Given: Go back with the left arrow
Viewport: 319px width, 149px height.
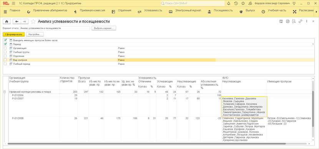Looking at the screenshot, I should [17, 22].
